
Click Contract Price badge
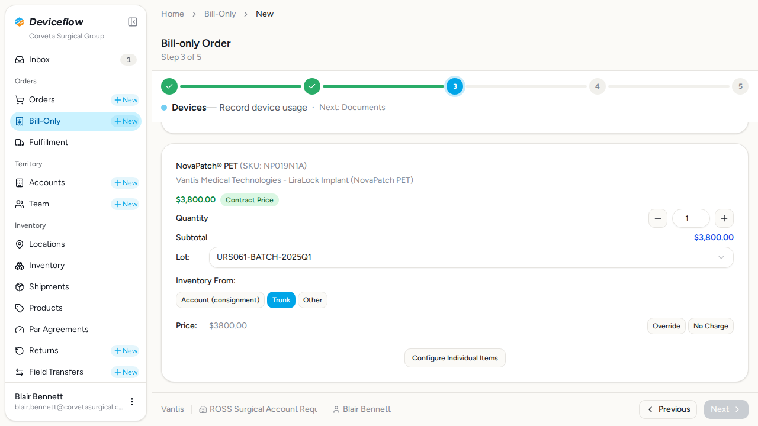pos(249,200)
